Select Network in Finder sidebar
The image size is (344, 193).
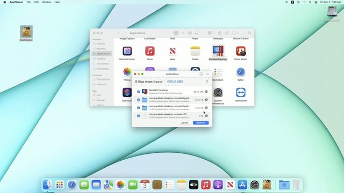(102, 85)
